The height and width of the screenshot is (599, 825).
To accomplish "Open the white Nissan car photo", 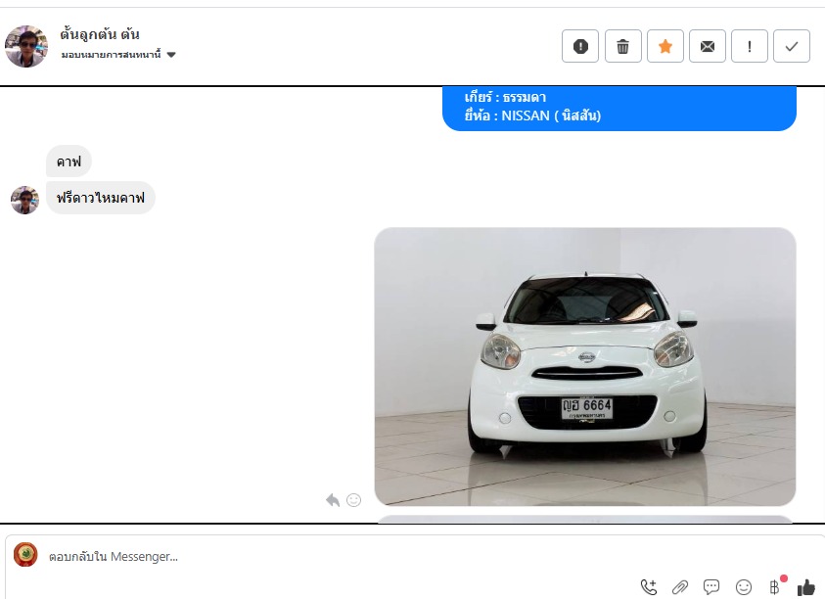I will point(584,366).
